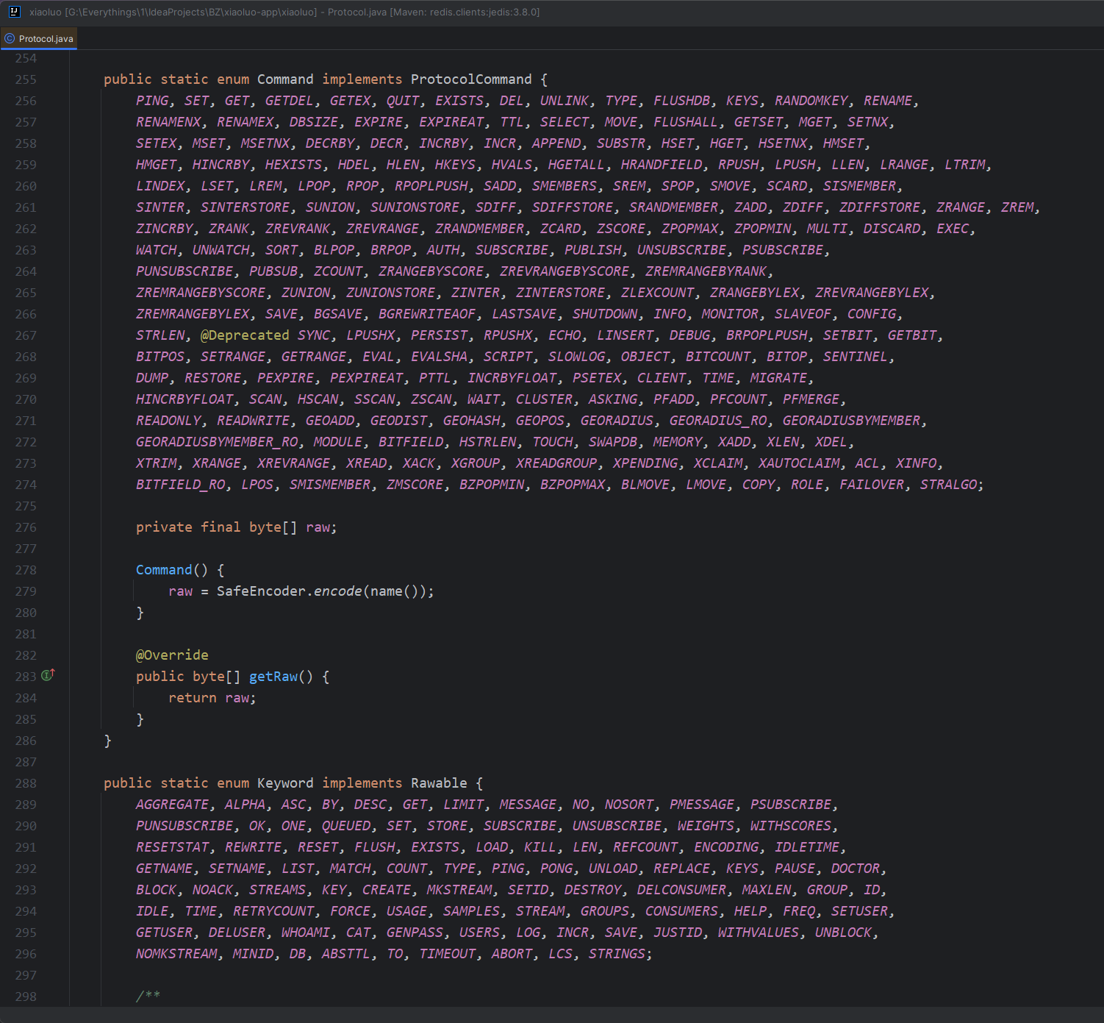Click line number 255 in the gutter
The image size is (1104, 1023).
click(26, 79)
